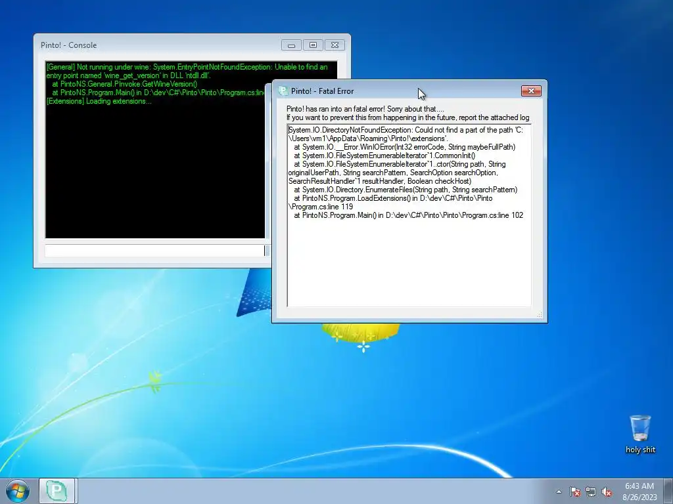Click the GetWineVersion() console line
The image size is (673, 504).
coord(124,84)
